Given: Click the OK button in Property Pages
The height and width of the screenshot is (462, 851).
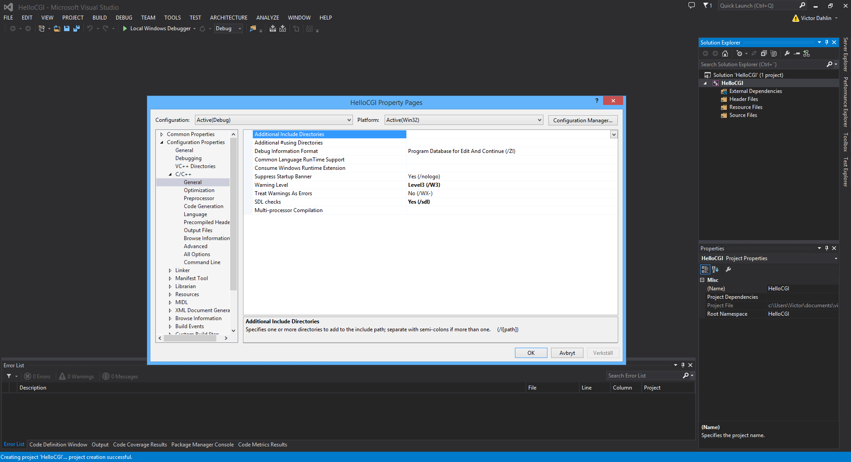Looking at the screenshot, I should 531,353.
